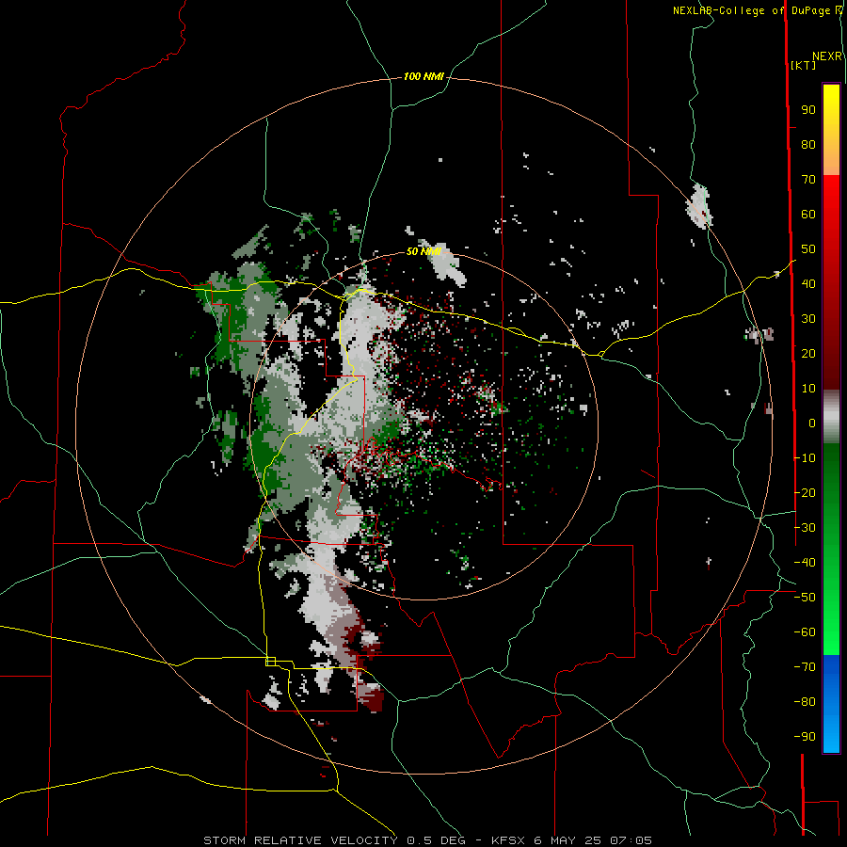Click the 50 value on the velocity scale
This screenshot has height=847, width=847.
808,249
